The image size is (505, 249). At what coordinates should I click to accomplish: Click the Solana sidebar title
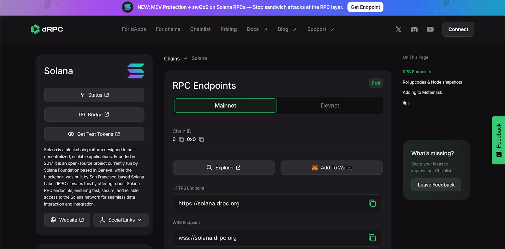click(58, 71)
